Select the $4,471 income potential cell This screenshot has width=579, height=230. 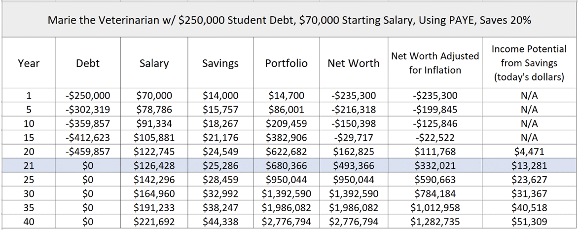click(530, 151)
